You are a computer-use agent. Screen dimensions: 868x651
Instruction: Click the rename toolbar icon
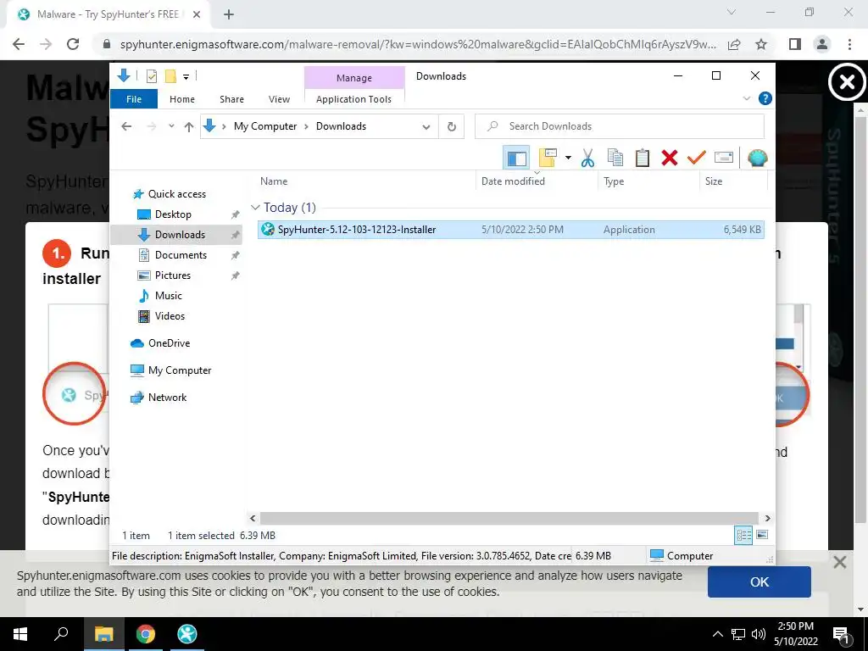click(x=724, y=159)
